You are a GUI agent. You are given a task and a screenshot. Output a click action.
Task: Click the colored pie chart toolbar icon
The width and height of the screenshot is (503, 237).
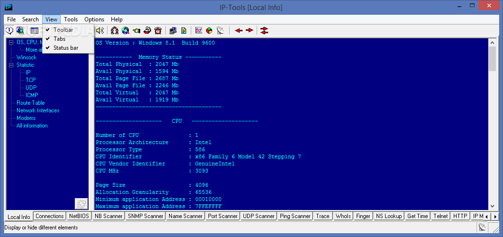click(x=209, y=30)
